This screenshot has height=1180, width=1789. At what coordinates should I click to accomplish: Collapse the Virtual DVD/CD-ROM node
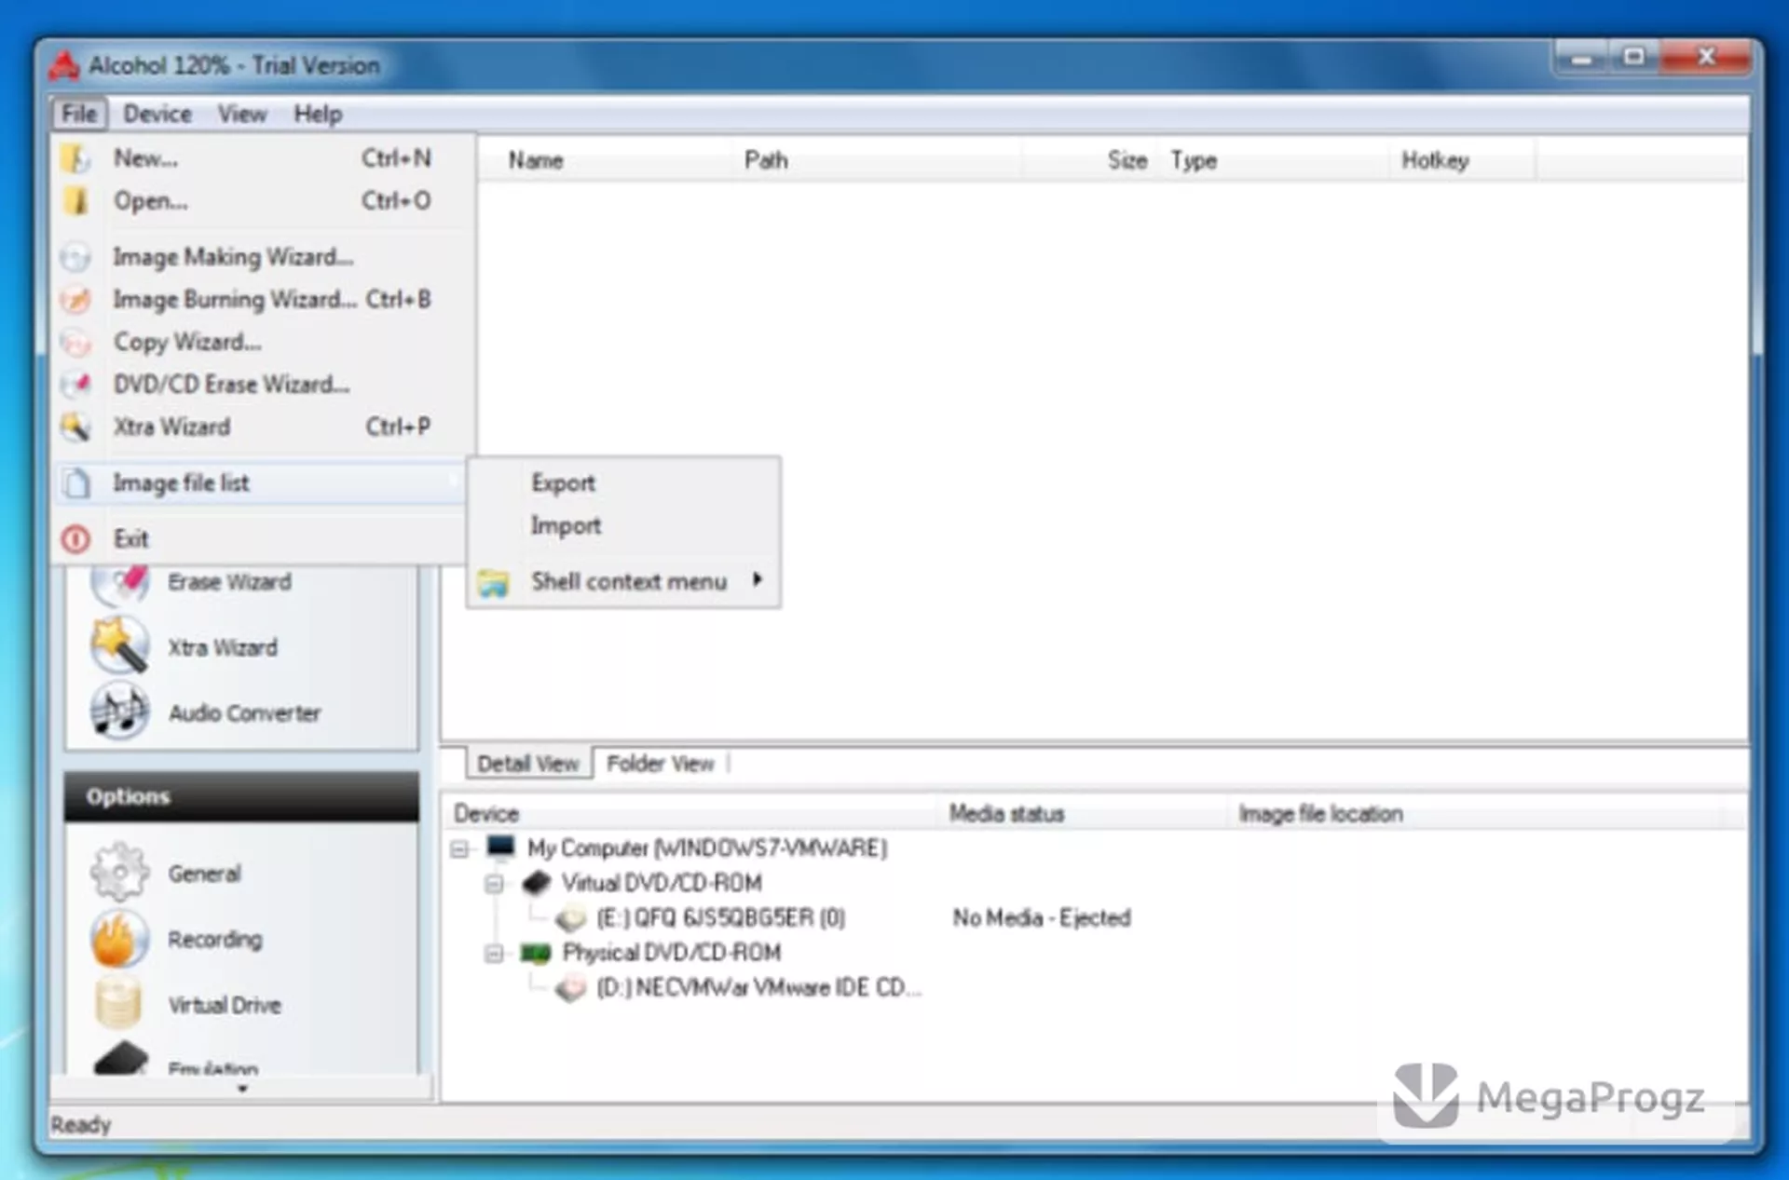click(x=495, y=883)
